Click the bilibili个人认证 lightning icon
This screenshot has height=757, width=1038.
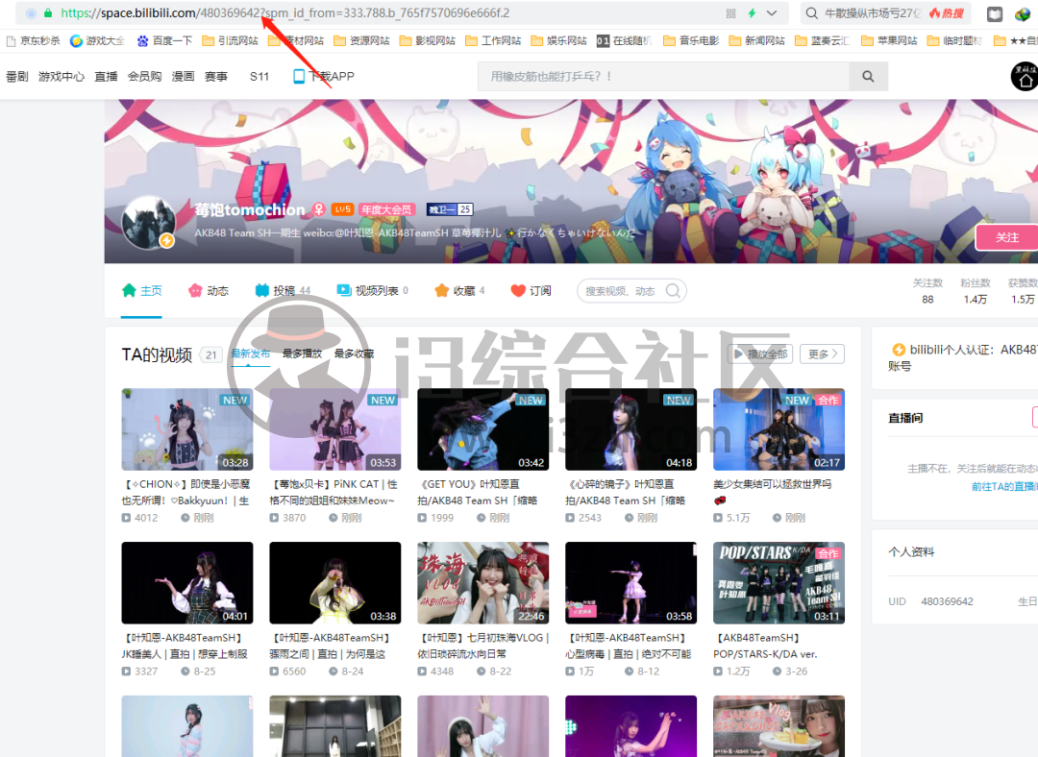[x=899, y=350]
